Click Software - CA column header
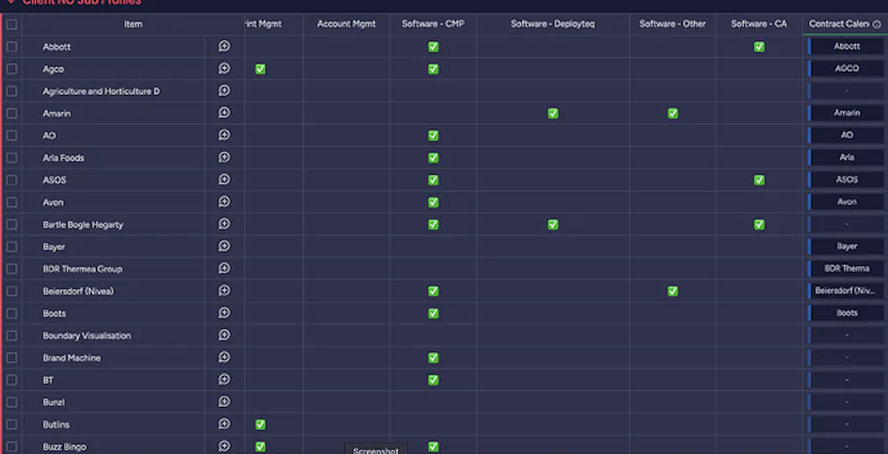 [x=759, y=24]
